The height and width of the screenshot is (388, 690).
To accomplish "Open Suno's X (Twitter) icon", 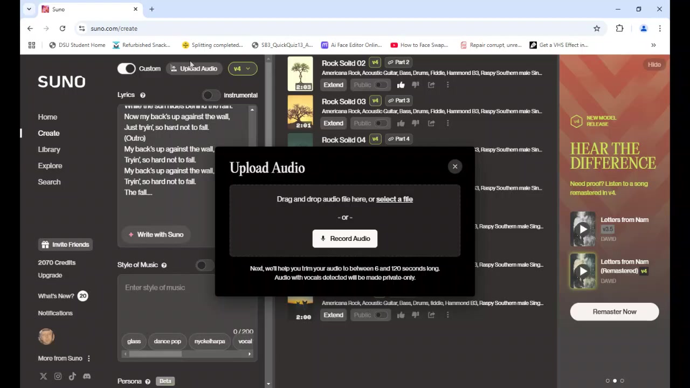I will 43,376.
